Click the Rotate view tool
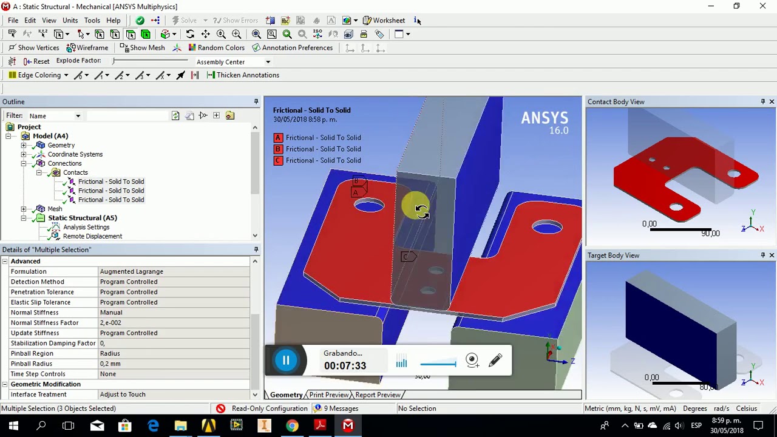This screenshot has height=437, width=777. coord(190,34)
